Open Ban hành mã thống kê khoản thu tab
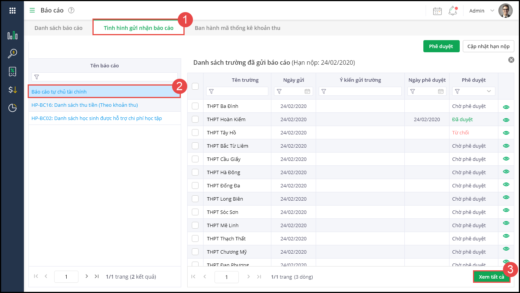This screenshot has width=520, height=293. tap(238, 28)
